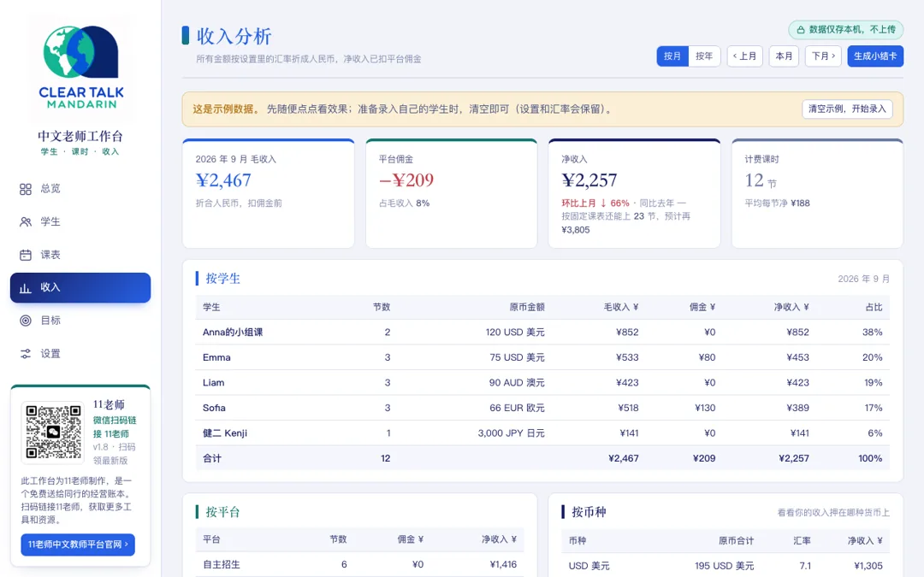This screenshot has width=924, height=577.
Task: Click the 数据仅存本机，不上传 badge
Action: pyautogui.click(x=845, y=29)
